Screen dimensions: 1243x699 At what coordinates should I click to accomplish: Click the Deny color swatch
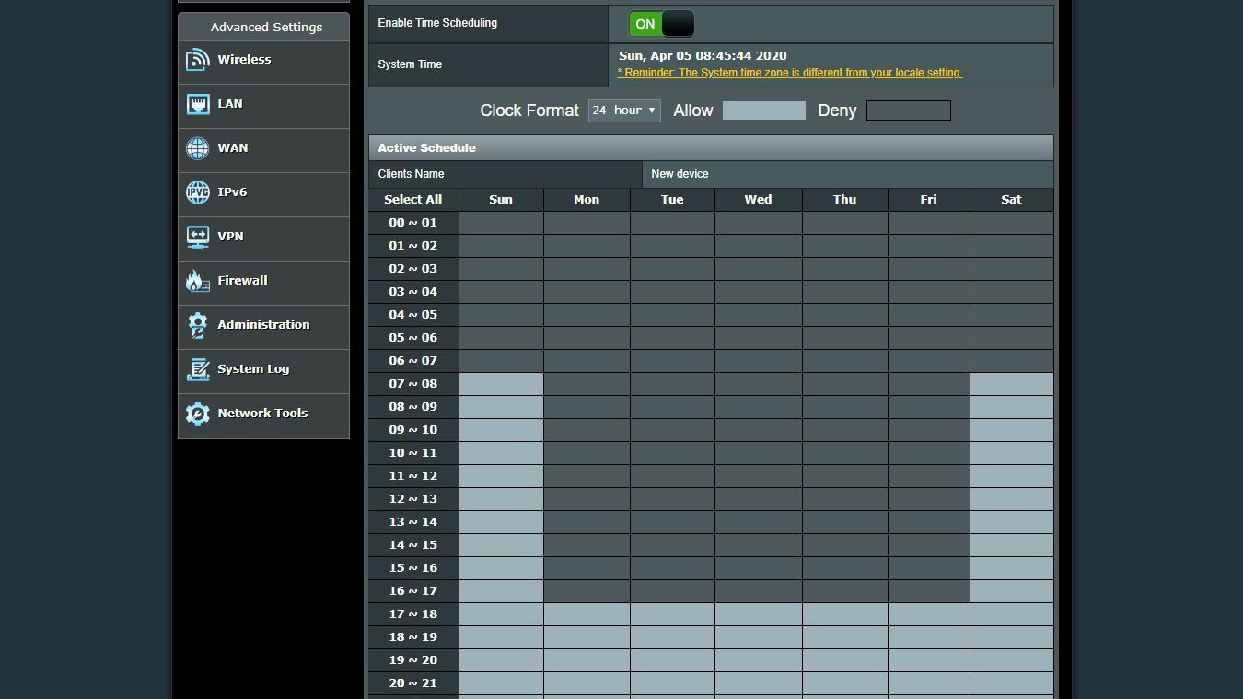(x=909, y=111)
